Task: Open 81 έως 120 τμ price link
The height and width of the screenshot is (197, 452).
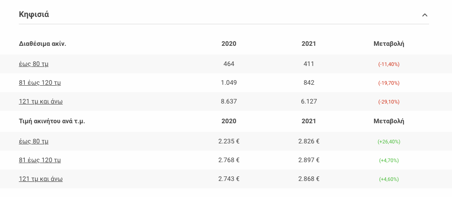Action: pyautogui.click(x=40, y=160)
